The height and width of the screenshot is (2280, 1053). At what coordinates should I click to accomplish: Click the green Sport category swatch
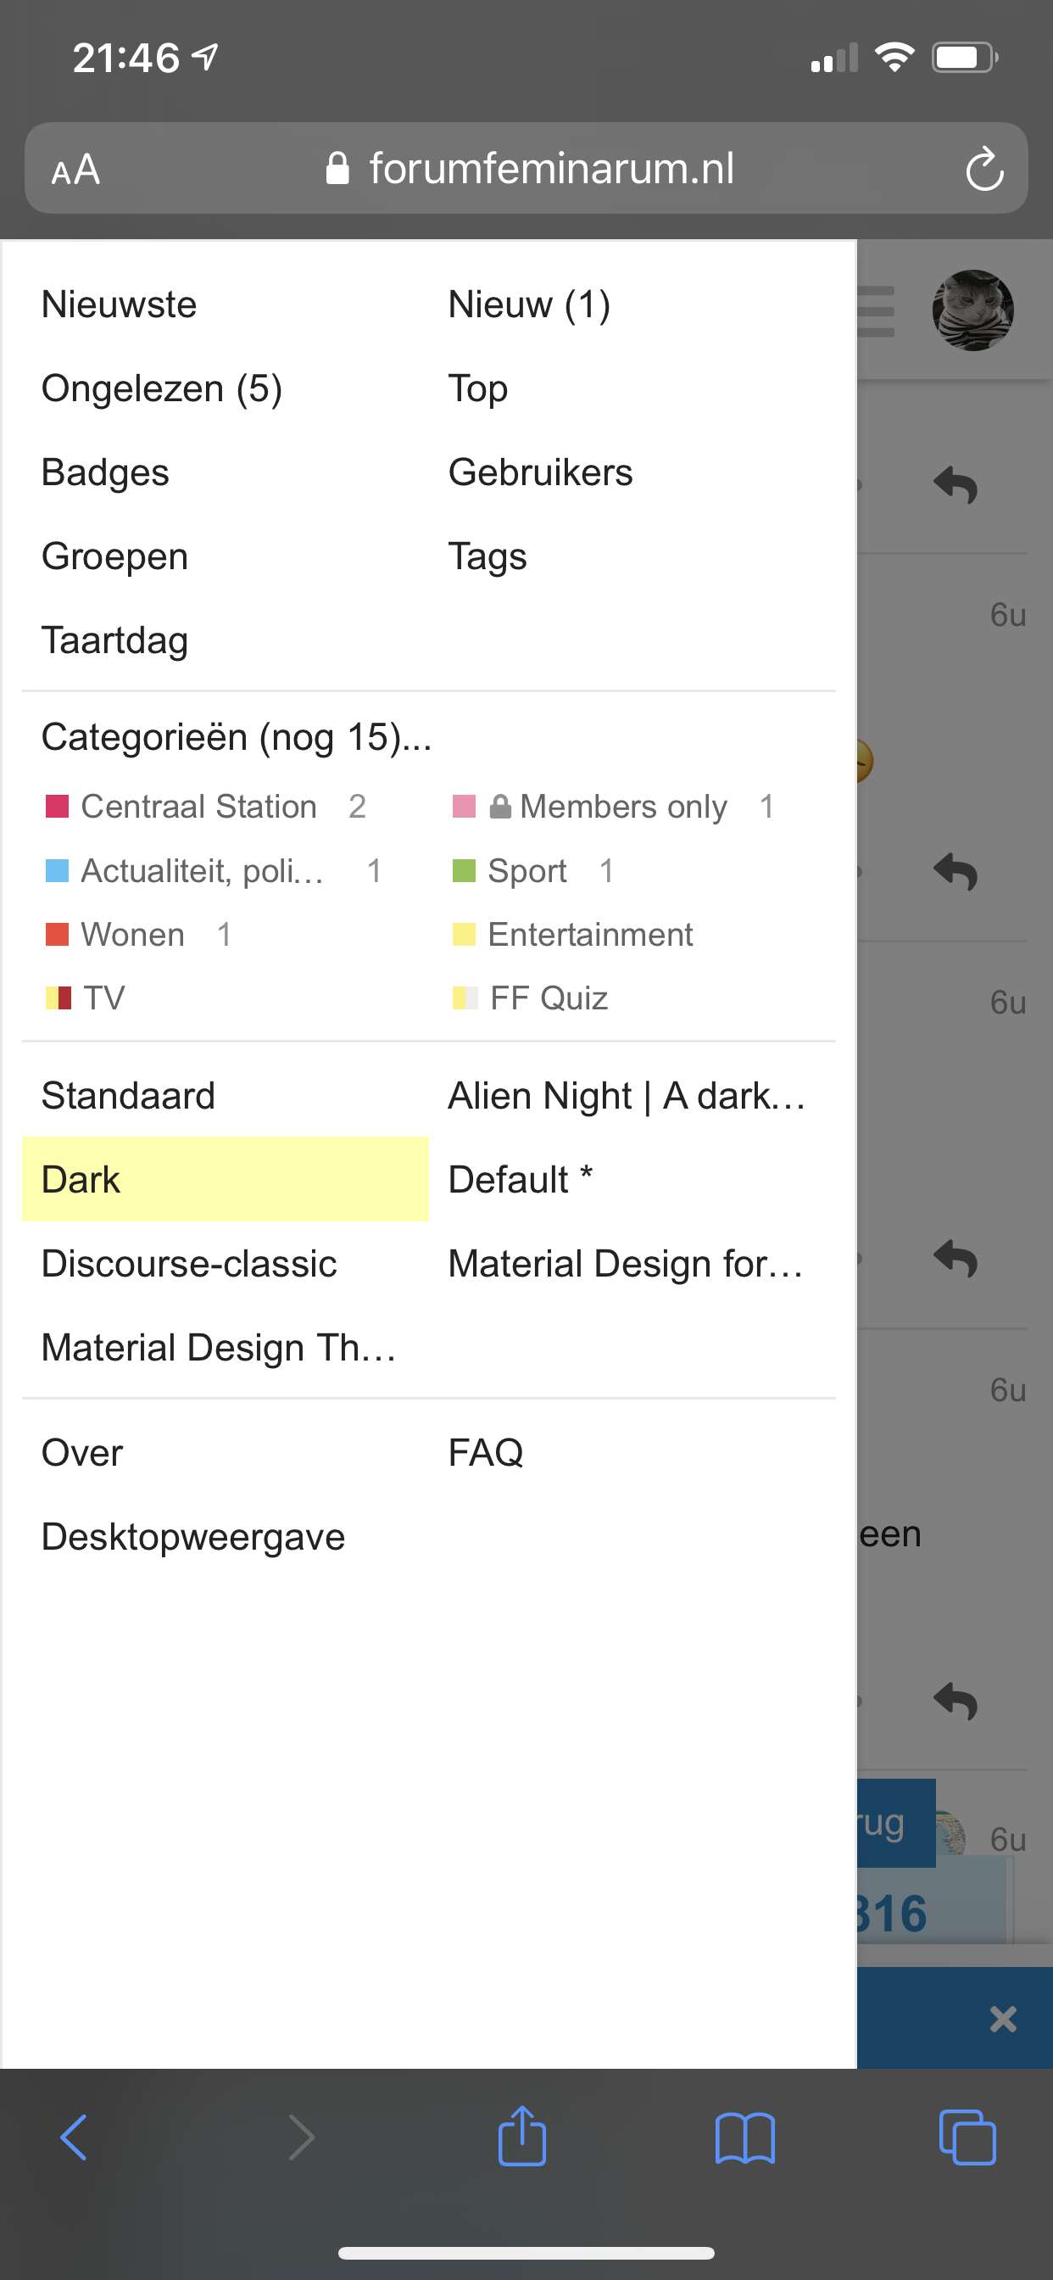464,871
